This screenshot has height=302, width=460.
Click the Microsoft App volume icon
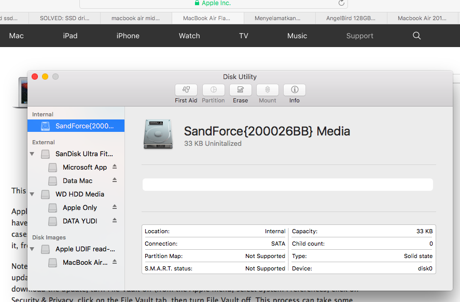tap(52, 168)
